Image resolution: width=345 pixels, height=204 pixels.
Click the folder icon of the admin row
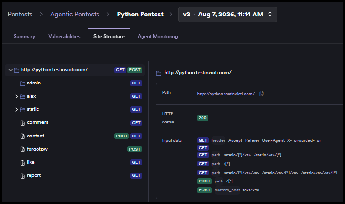[22, 83]
